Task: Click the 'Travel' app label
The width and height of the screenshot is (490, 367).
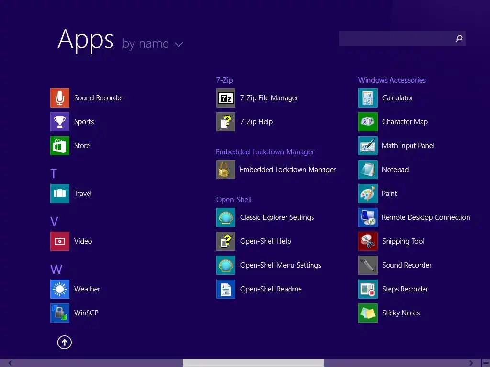Action: (x=83, y=194)
